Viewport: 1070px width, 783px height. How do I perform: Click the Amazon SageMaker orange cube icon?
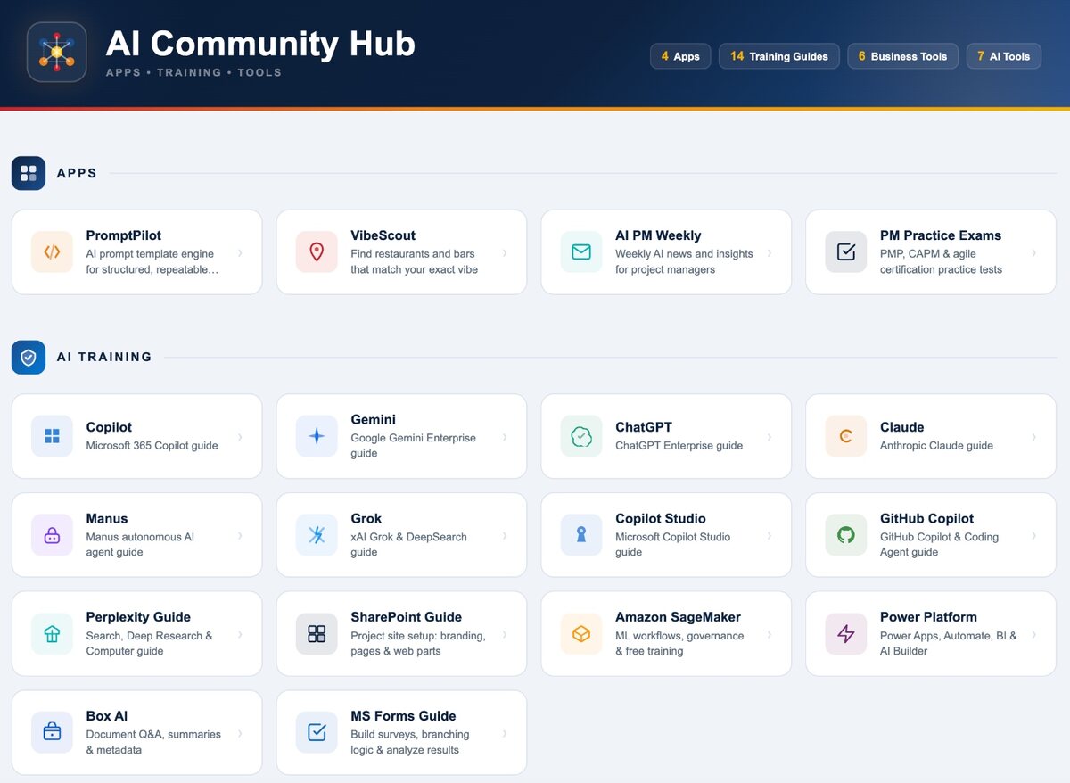tap(581, 634)
